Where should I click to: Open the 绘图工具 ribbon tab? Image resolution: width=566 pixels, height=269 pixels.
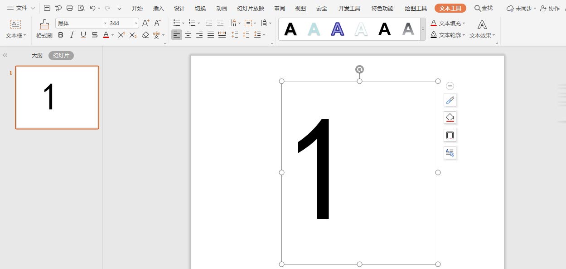click(x=416, y=8)
